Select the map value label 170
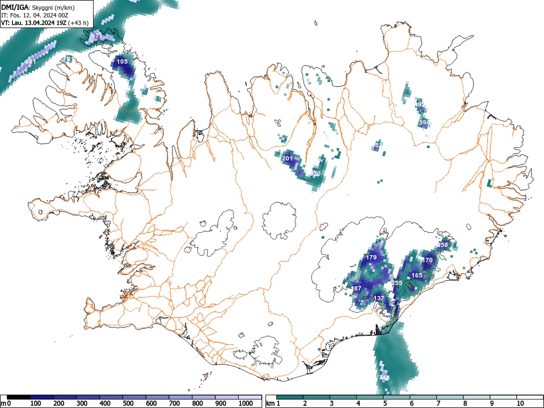The image size is (544, 408). (x=428, y=260)
